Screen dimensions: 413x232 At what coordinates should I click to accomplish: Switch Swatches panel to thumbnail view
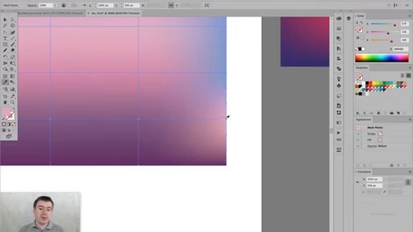tap(408, 75)
